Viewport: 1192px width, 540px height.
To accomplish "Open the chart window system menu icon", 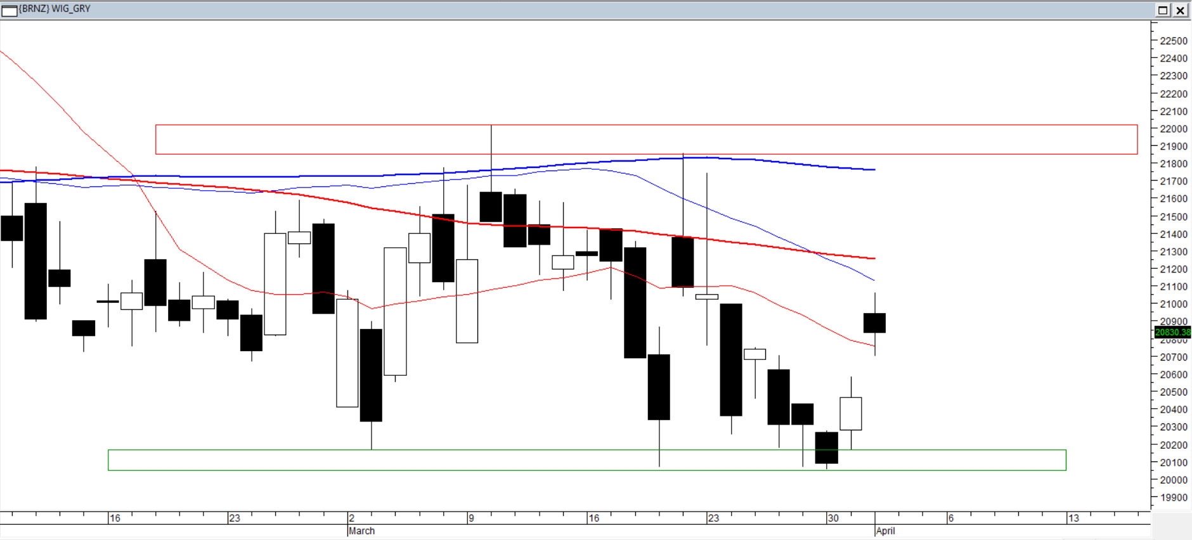I will pos(10,10).
